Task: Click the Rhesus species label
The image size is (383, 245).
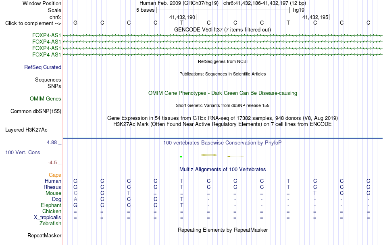Action: [52, 187]
